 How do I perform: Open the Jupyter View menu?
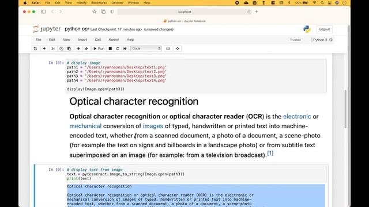coord(67,40)
